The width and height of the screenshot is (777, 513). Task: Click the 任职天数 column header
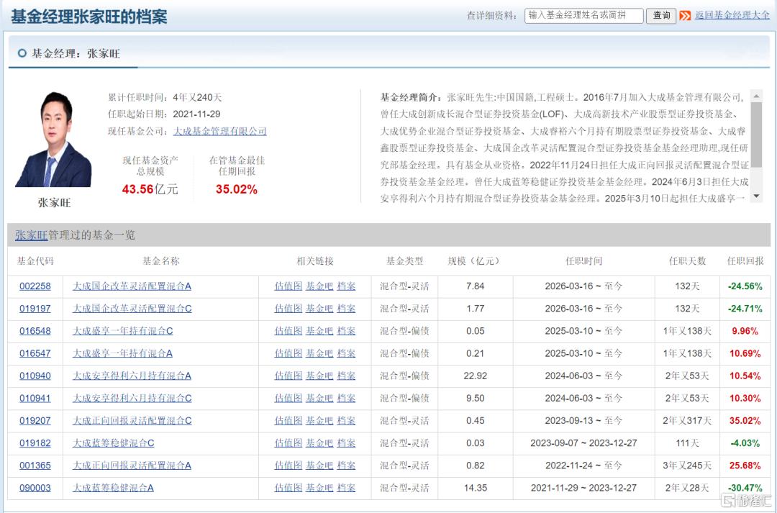point(687,261)
